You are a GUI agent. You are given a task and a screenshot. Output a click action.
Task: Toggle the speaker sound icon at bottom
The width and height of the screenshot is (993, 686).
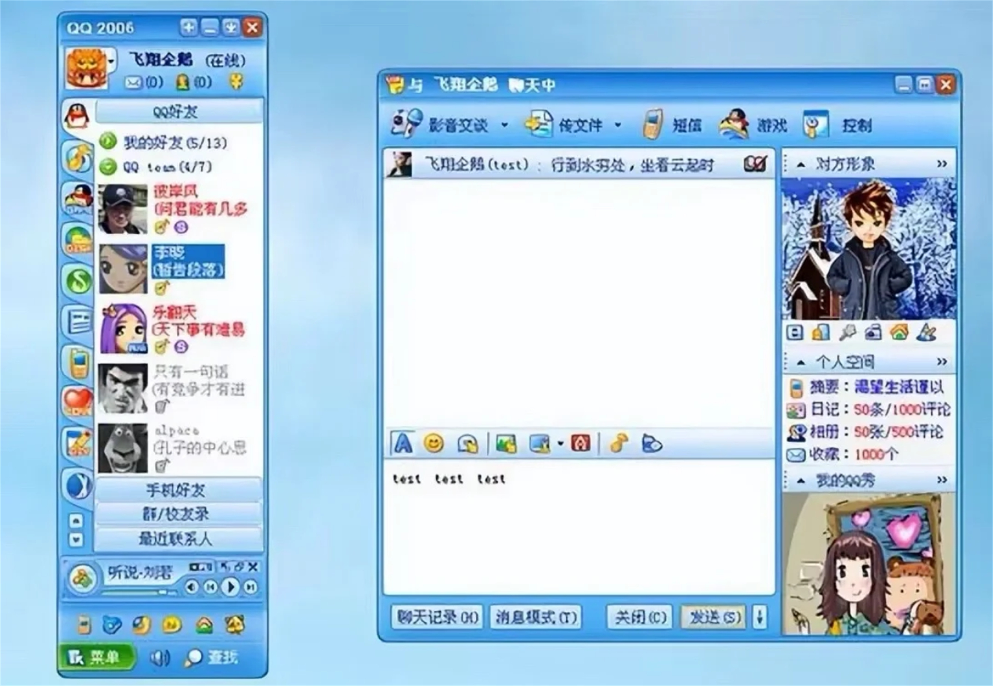[160, 655]
